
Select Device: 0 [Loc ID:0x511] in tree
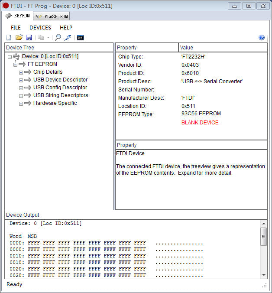[x=50, y=56]
